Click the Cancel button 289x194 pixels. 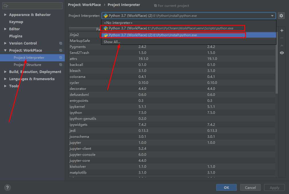coord(250,187)
